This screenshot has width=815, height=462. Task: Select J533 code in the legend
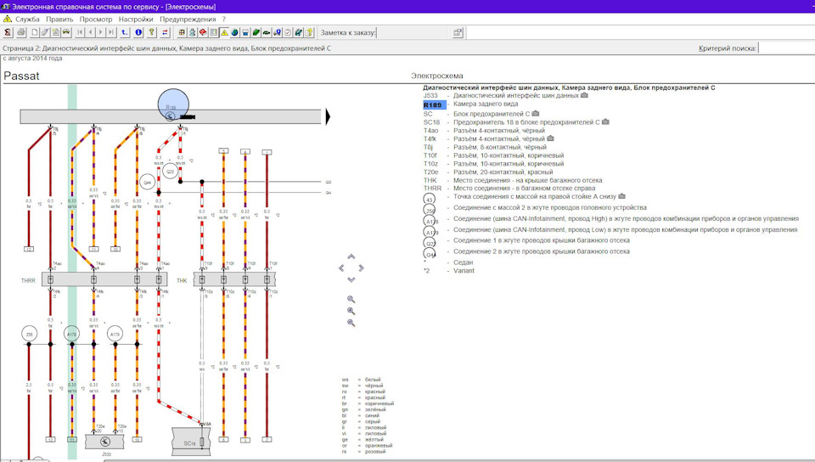click(x=430, y=96)
